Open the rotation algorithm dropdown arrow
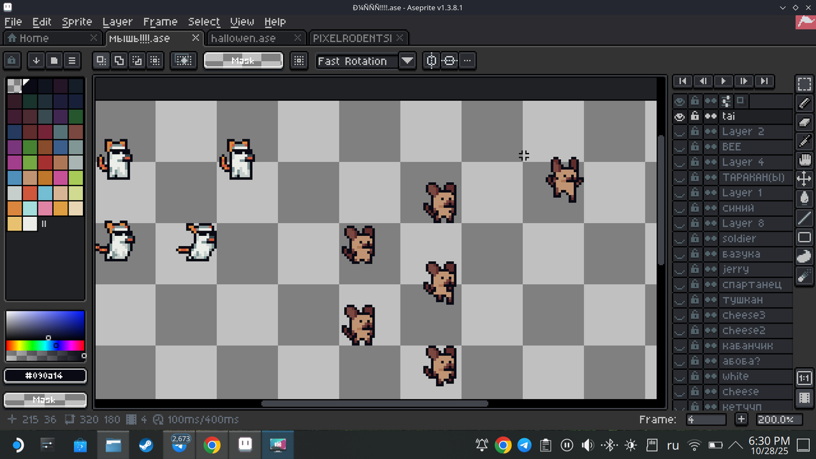 407,61
